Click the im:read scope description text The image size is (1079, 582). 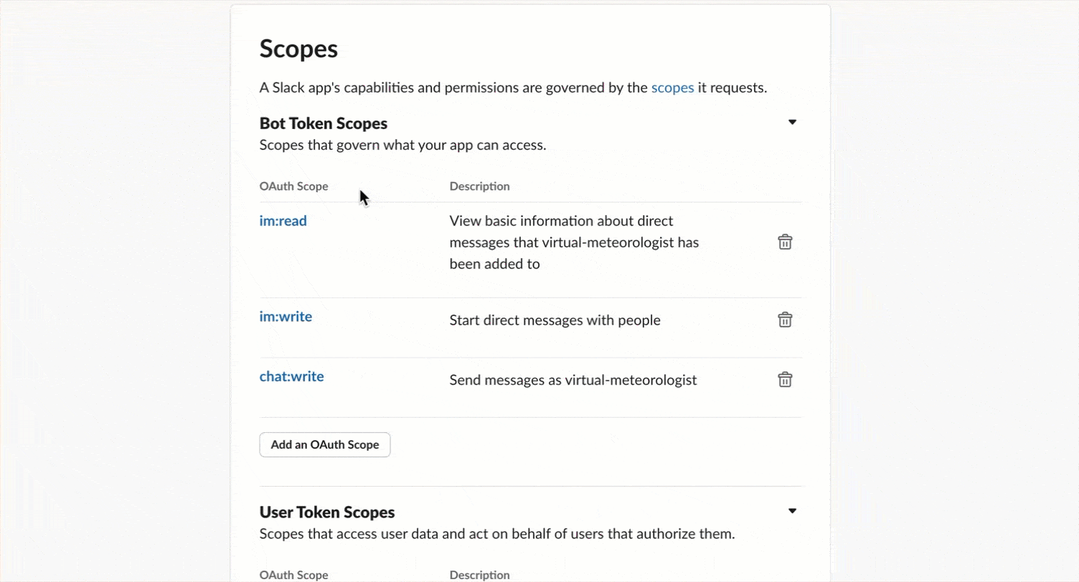pyautogui.click(x=573, y=242)
